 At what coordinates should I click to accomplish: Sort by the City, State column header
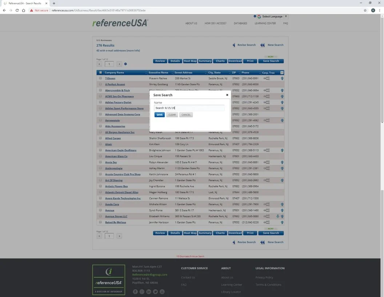point(214,72)
